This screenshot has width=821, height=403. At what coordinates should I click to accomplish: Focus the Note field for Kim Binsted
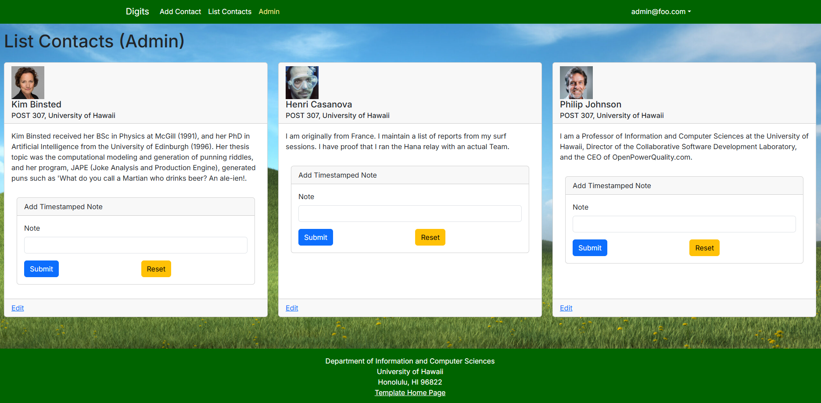(136, 245)
